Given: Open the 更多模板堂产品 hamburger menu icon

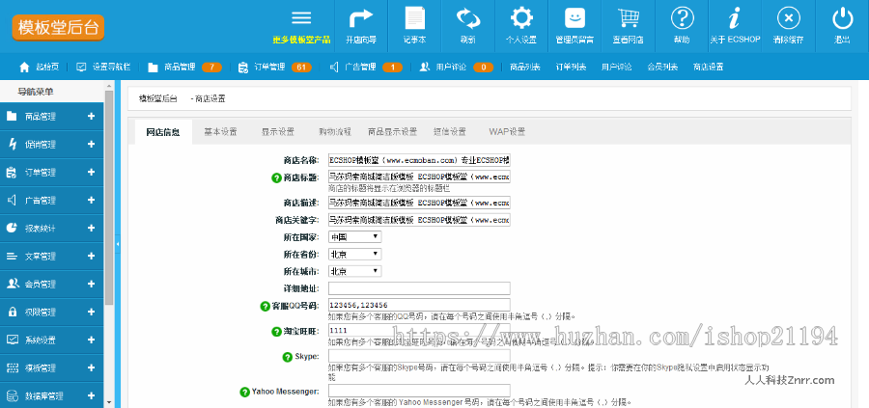Looking at the screenshot, I should click(301, 17).
